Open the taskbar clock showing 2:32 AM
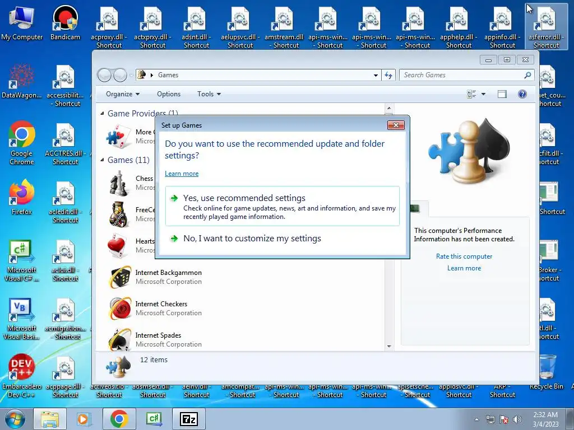The image size is (574, 430). [545, 419]
